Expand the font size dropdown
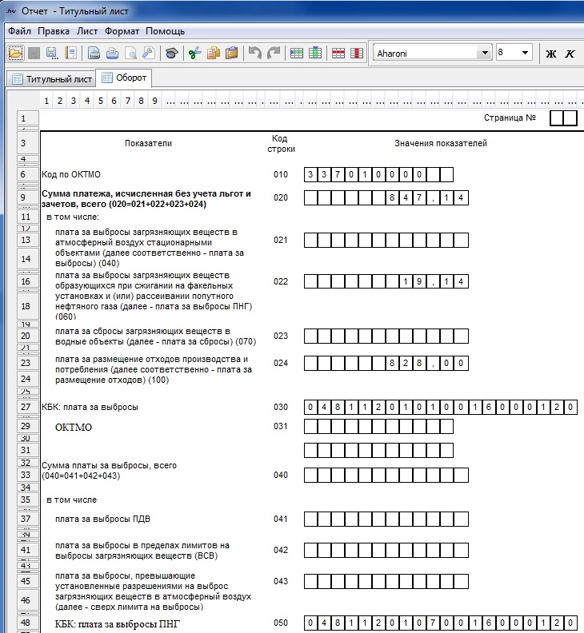The height and width of the screenshot is (633, 584). (x=525, y=53)
